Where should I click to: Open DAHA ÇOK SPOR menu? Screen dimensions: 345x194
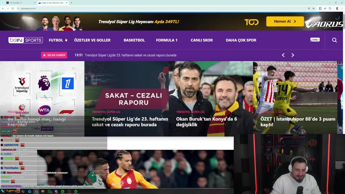click(241, 40)
